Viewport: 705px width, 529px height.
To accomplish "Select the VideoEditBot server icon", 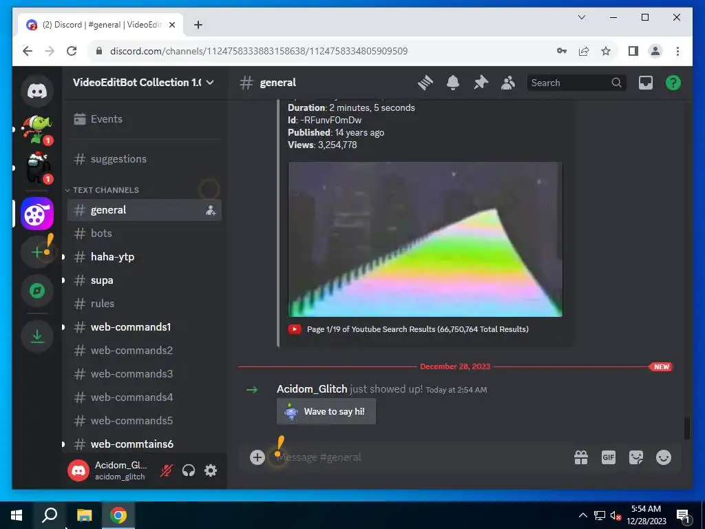I will pyautogui.click(x=37, y=214).
